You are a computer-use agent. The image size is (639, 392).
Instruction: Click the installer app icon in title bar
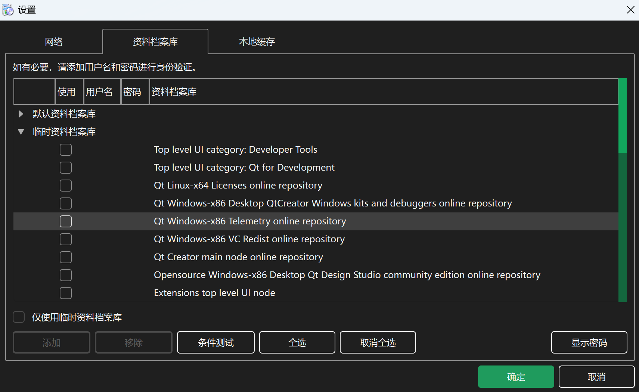coord(8,10)
